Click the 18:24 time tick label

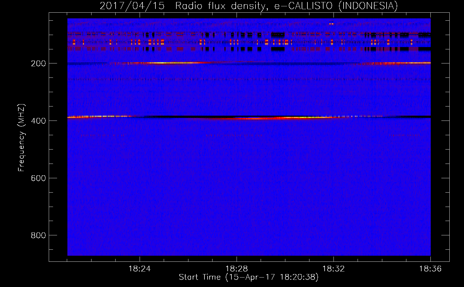pyautogui.click(x=139, y=269)
